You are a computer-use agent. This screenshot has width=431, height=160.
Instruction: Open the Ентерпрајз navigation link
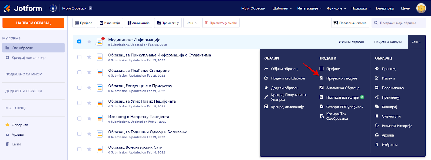pos(385,8)
